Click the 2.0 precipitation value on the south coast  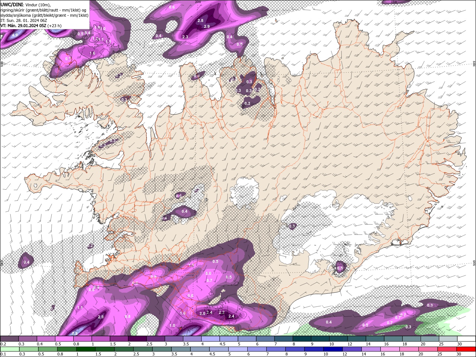(x=202, y=313)
